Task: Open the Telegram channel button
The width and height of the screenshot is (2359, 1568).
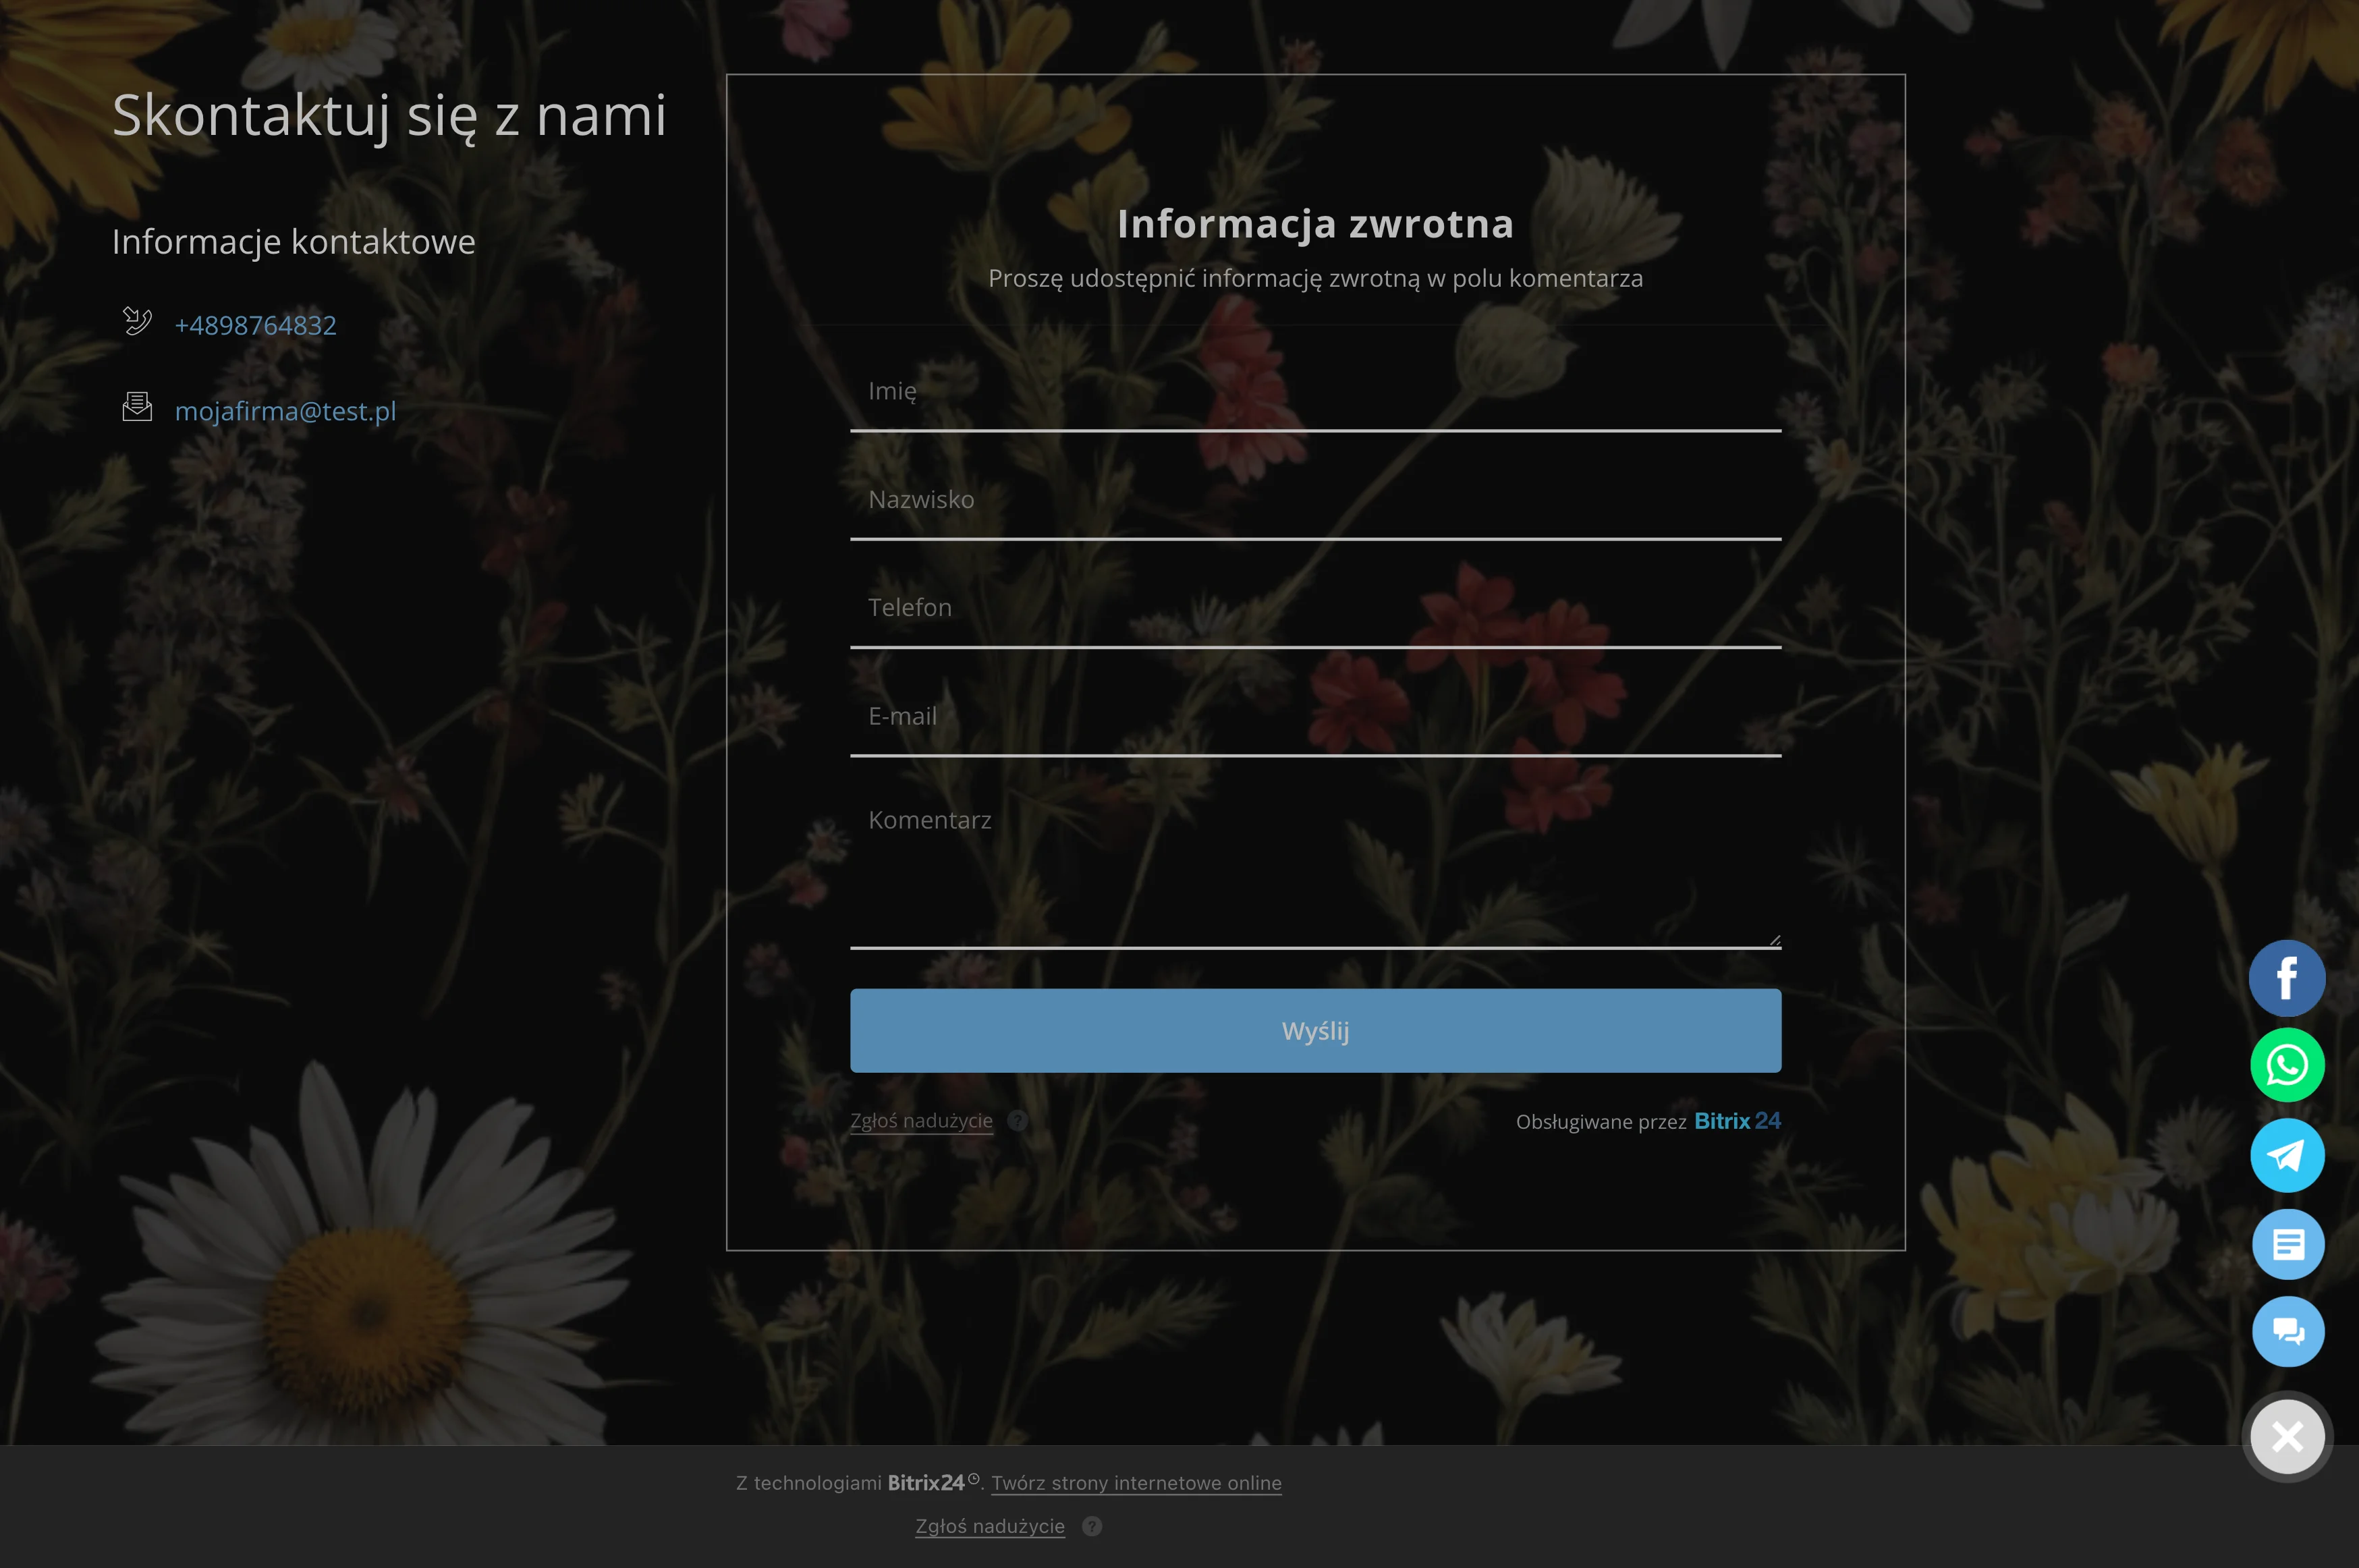Action: click(x=2287, y=1155)
